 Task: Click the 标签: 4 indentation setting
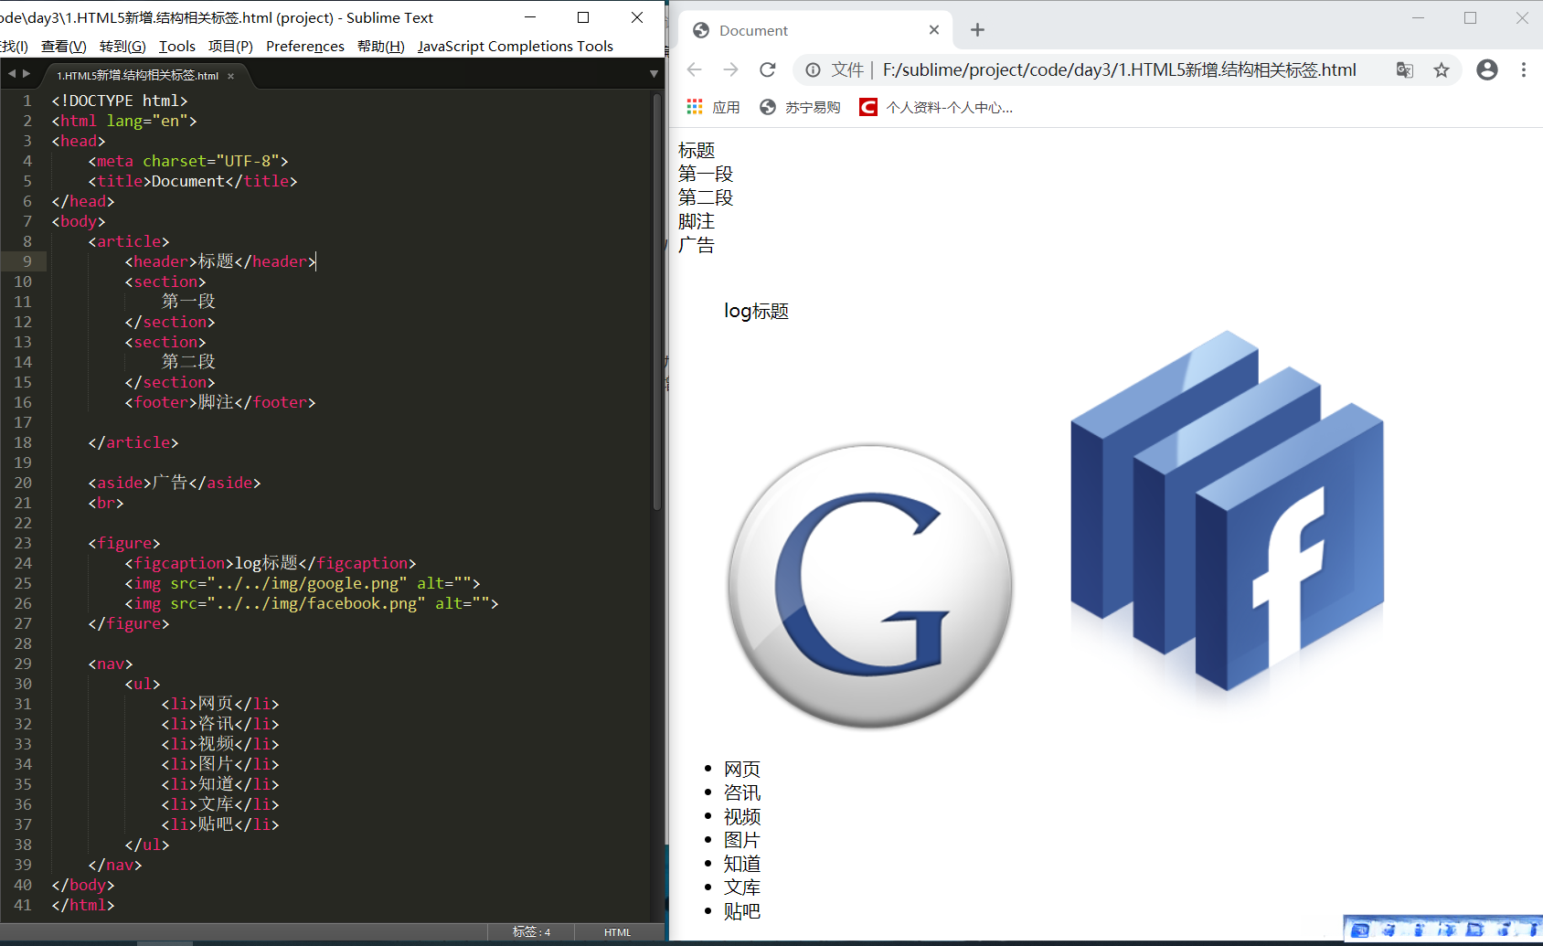pyautogui.click(x=532, y=932)
